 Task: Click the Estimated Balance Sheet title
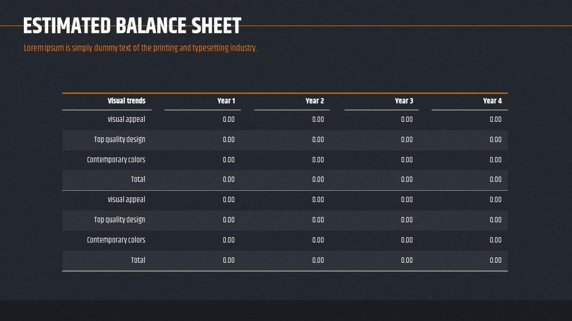[x=132, y=26]
